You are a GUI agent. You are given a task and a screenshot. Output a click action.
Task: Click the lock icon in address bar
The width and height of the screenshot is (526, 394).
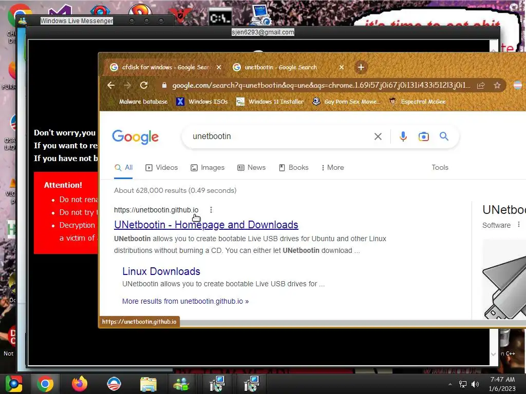tap(164, 86)
